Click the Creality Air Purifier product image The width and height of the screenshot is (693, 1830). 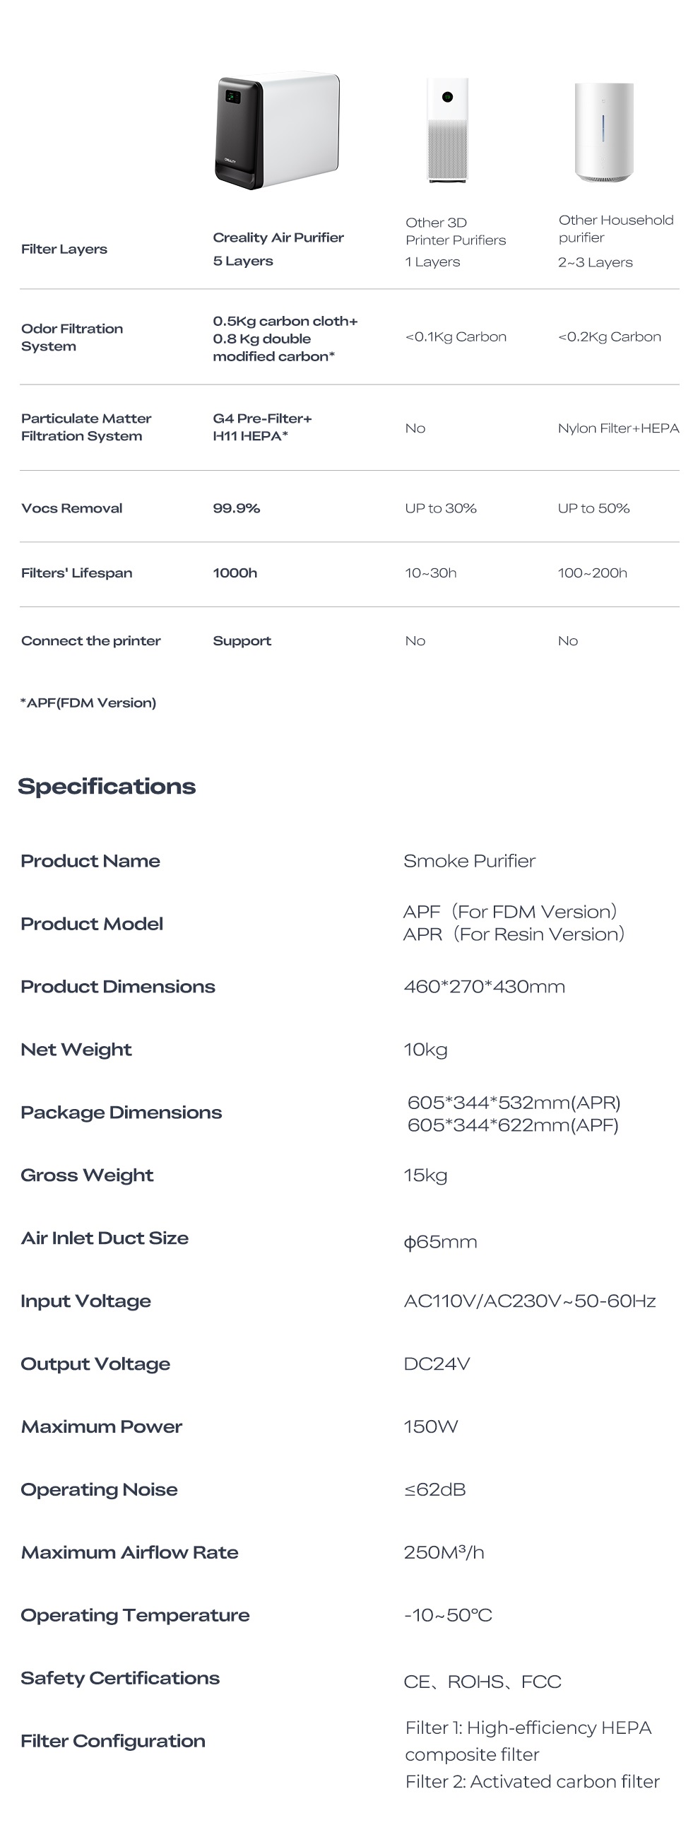pos(277,131)
